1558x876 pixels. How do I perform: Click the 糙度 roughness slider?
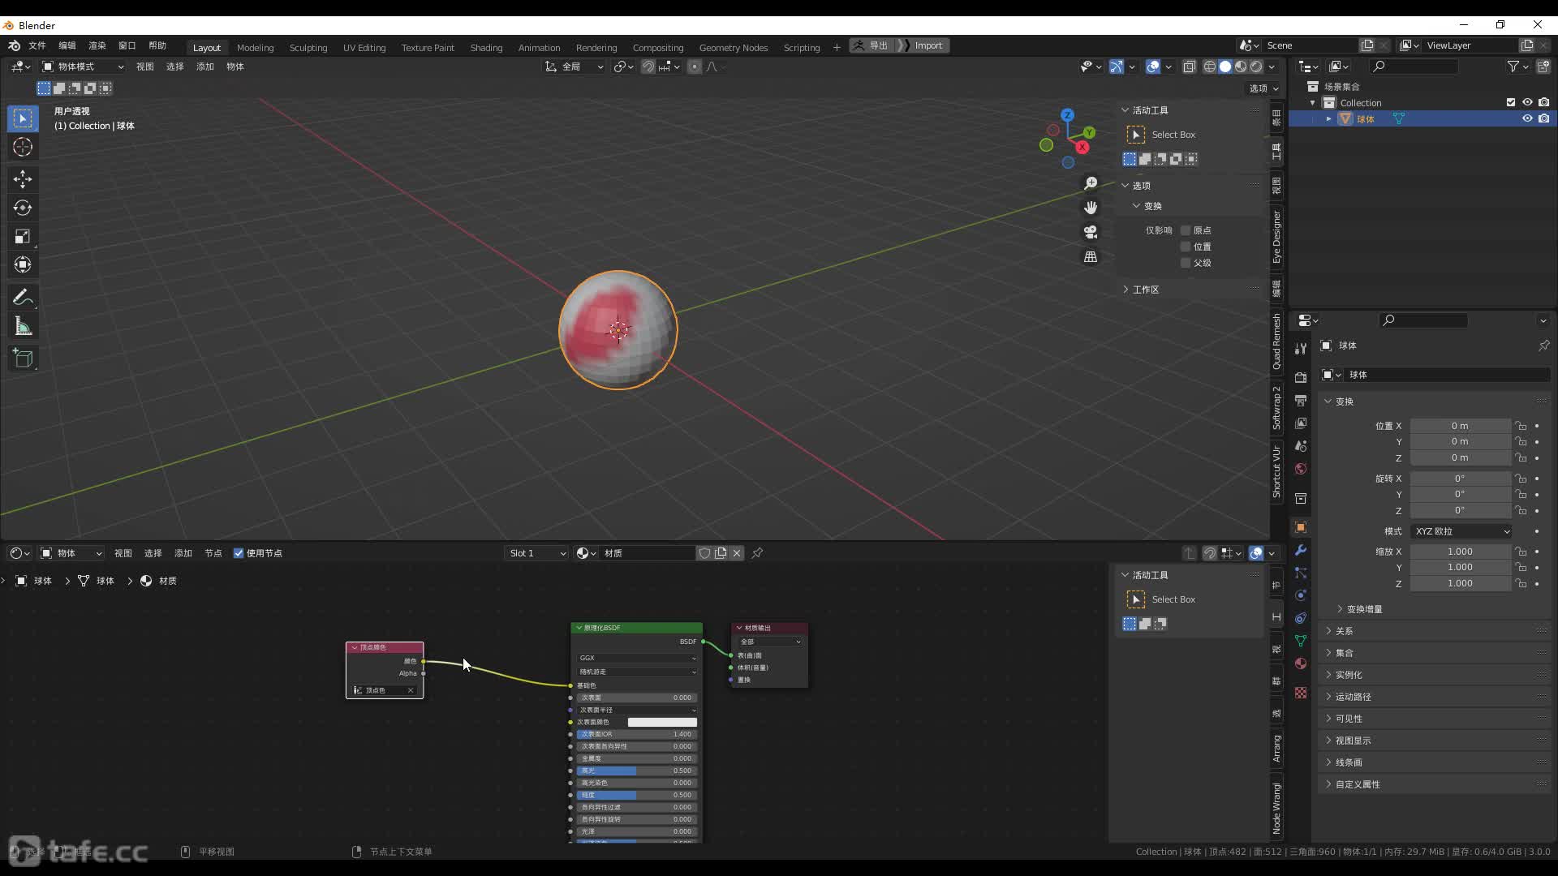[637, 795]
